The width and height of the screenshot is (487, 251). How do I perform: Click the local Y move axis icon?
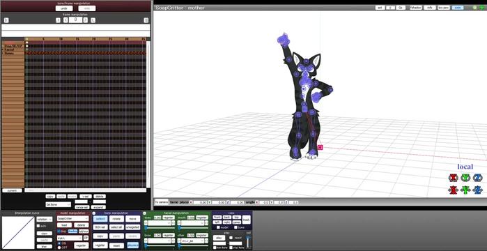[x=465, y=190]
